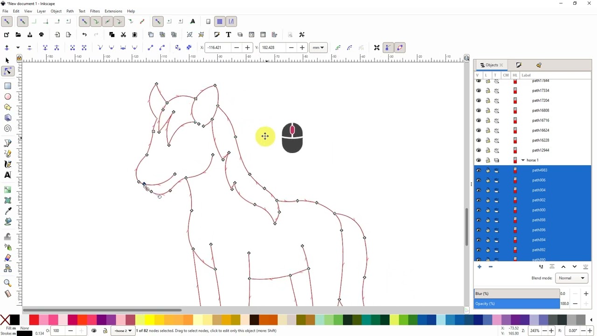Select the Ellipse tool

(x=7, y=97)
